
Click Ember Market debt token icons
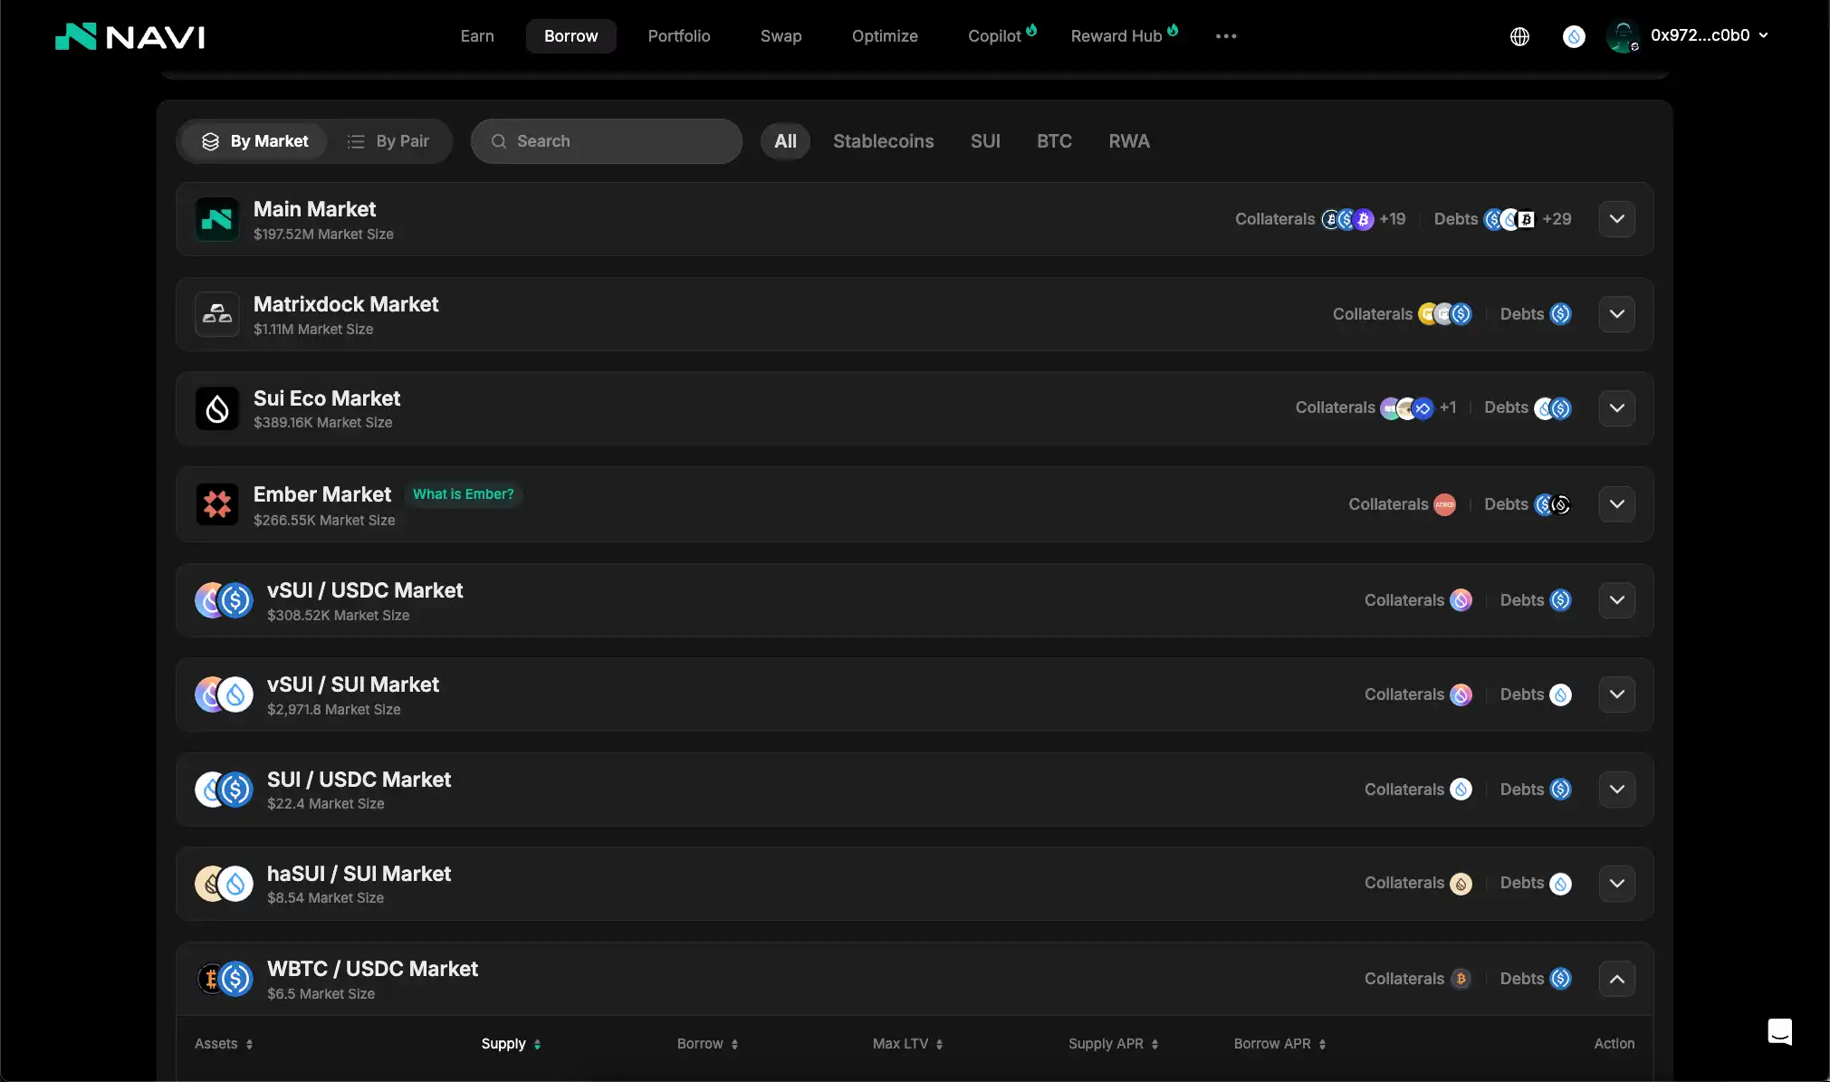tap(1553, 504)
